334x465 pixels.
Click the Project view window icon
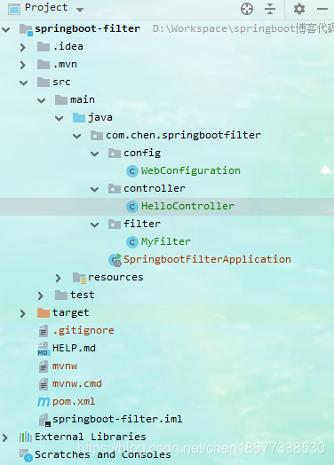(14, 9)
